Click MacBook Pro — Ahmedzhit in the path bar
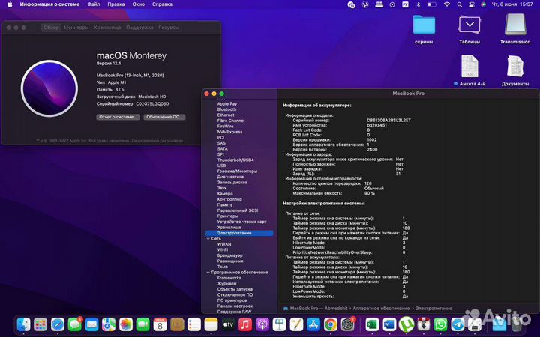 coord(315,309)
